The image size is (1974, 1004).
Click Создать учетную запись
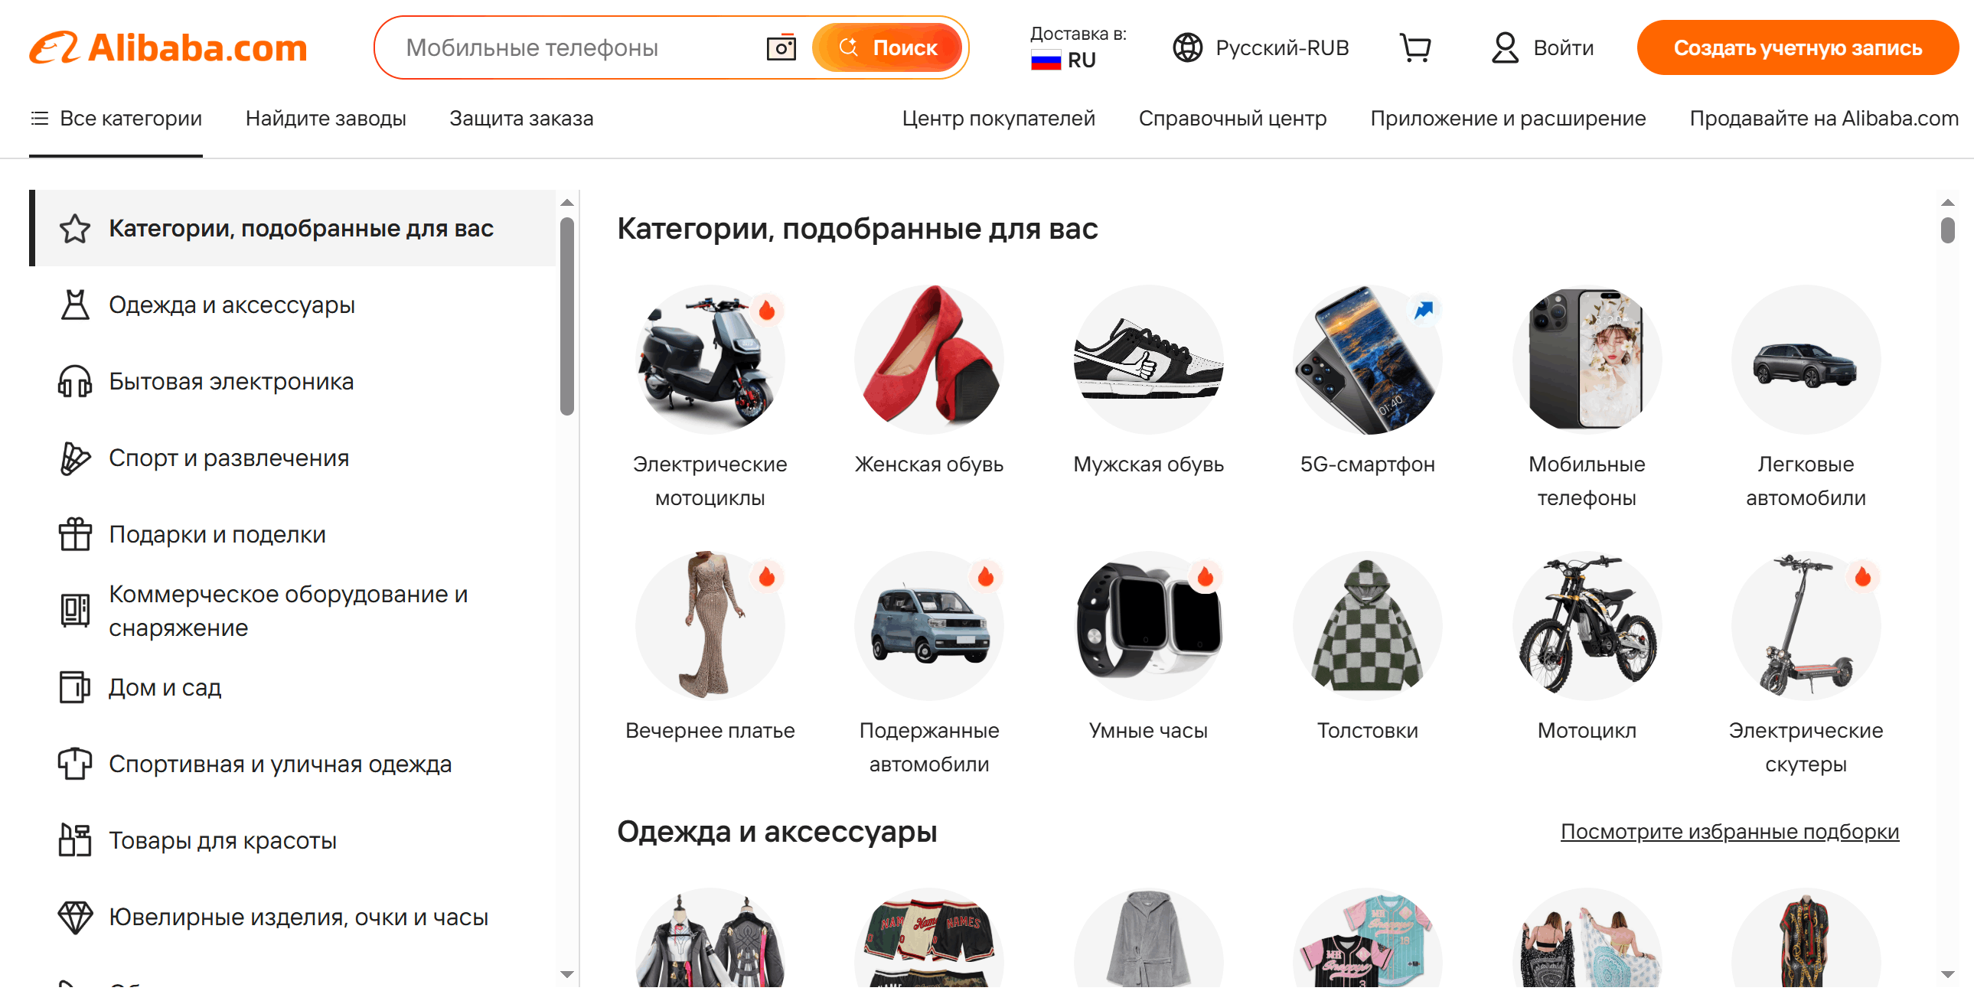pyautogui.click(x=1797, y=47)
